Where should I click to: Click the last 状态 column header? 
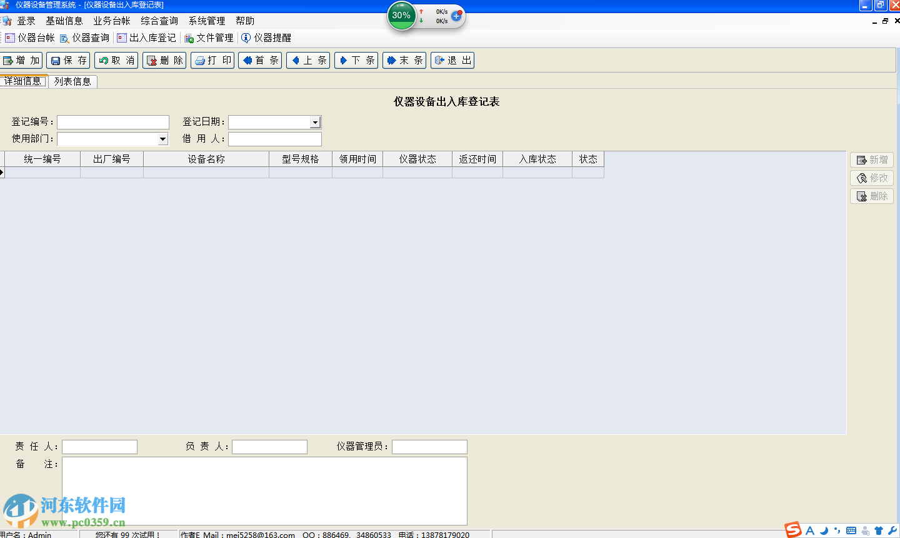[588, 160]
